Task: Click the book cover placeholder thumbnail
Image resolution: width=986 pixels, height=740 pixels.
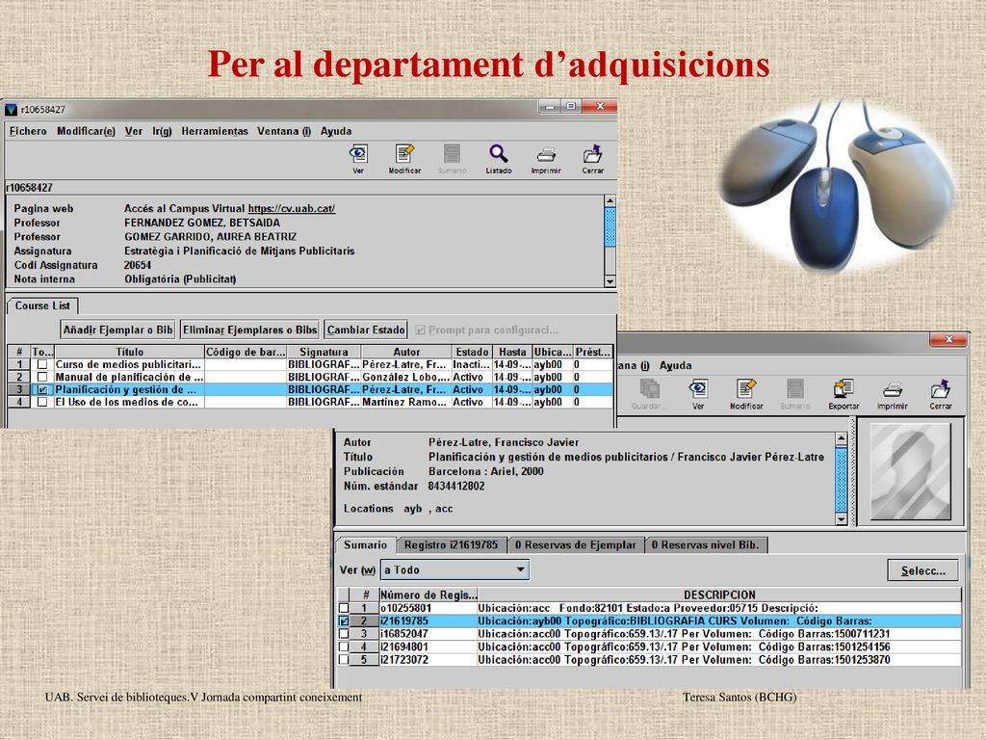Action: 910,472
